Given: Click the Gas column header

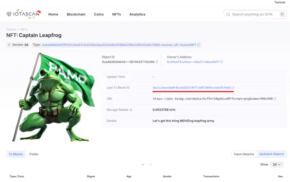Looking at the screenshot, I should [x=280, y=176].
